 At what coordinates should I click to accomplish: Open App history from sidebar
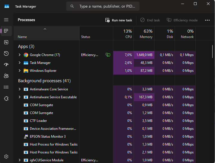(x=6, y=53)
